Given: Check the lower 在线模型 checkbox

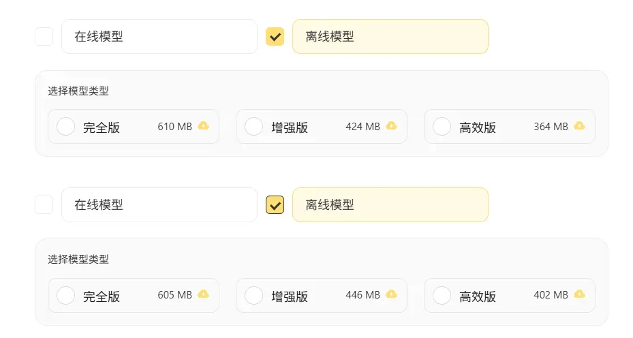Looking at the screenshot, I should click(44, 204).
